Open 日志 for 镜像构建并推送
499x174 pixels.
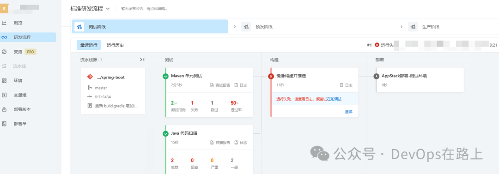coord(346,85)
